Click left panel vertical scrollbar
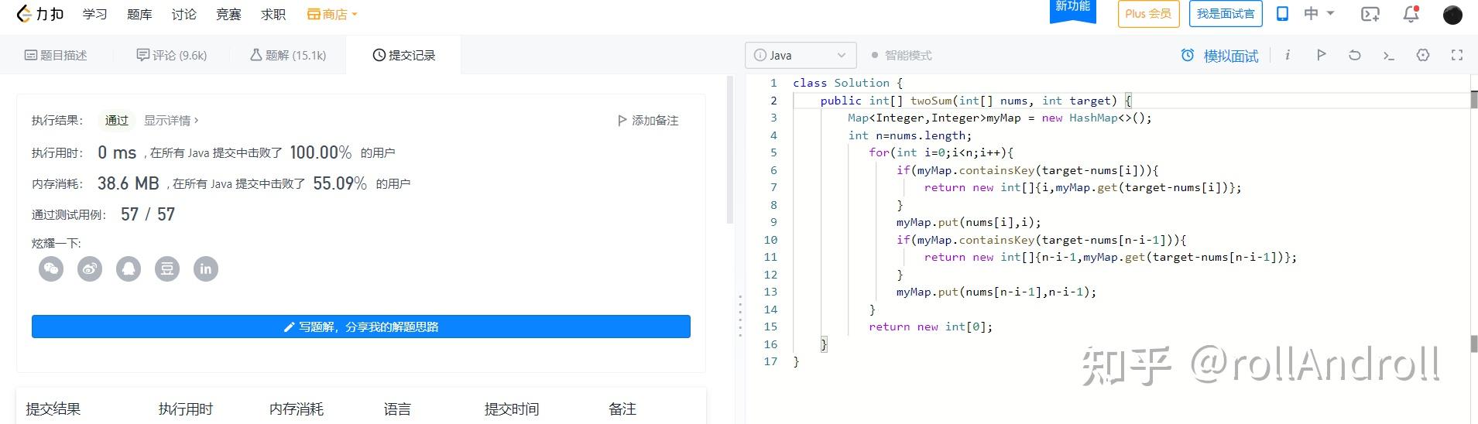The width and height of the screenshot is (1478, 424). tap(729, 149)
